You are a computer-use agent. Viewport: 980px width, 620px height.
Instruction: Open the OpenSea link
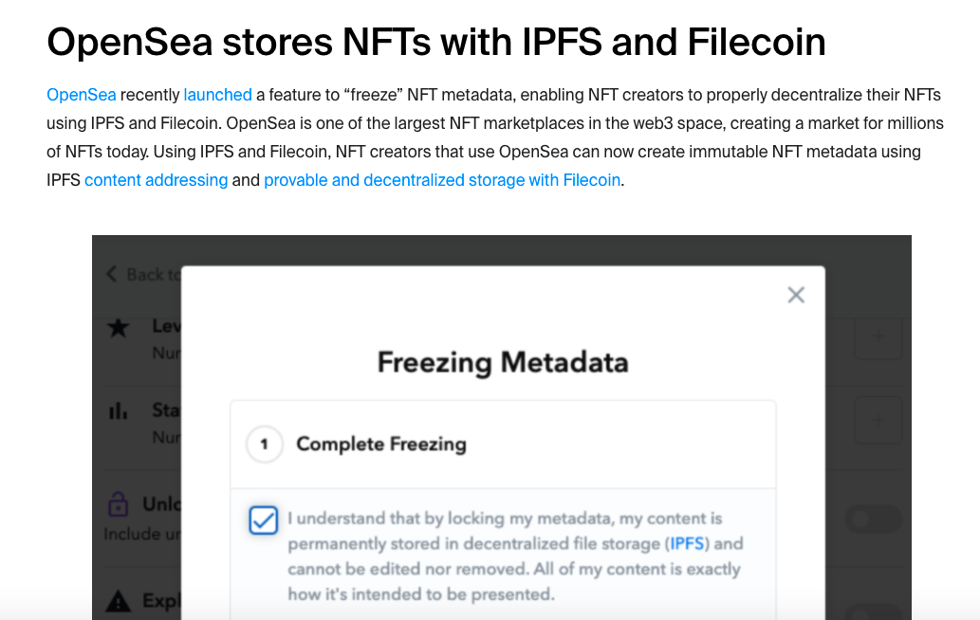[x=82, y=95]
